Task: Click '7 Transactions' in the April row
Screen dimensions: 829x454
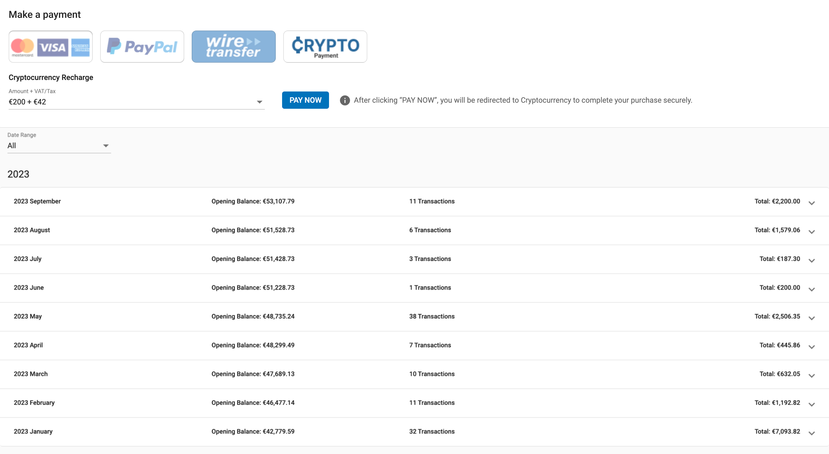Action: coord(430,345)
